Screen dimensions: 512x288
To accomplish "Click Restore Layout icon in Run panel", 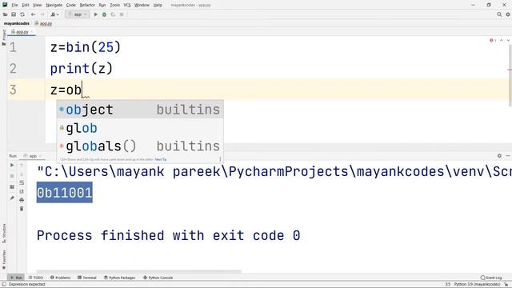I will [x=12, y=187].
